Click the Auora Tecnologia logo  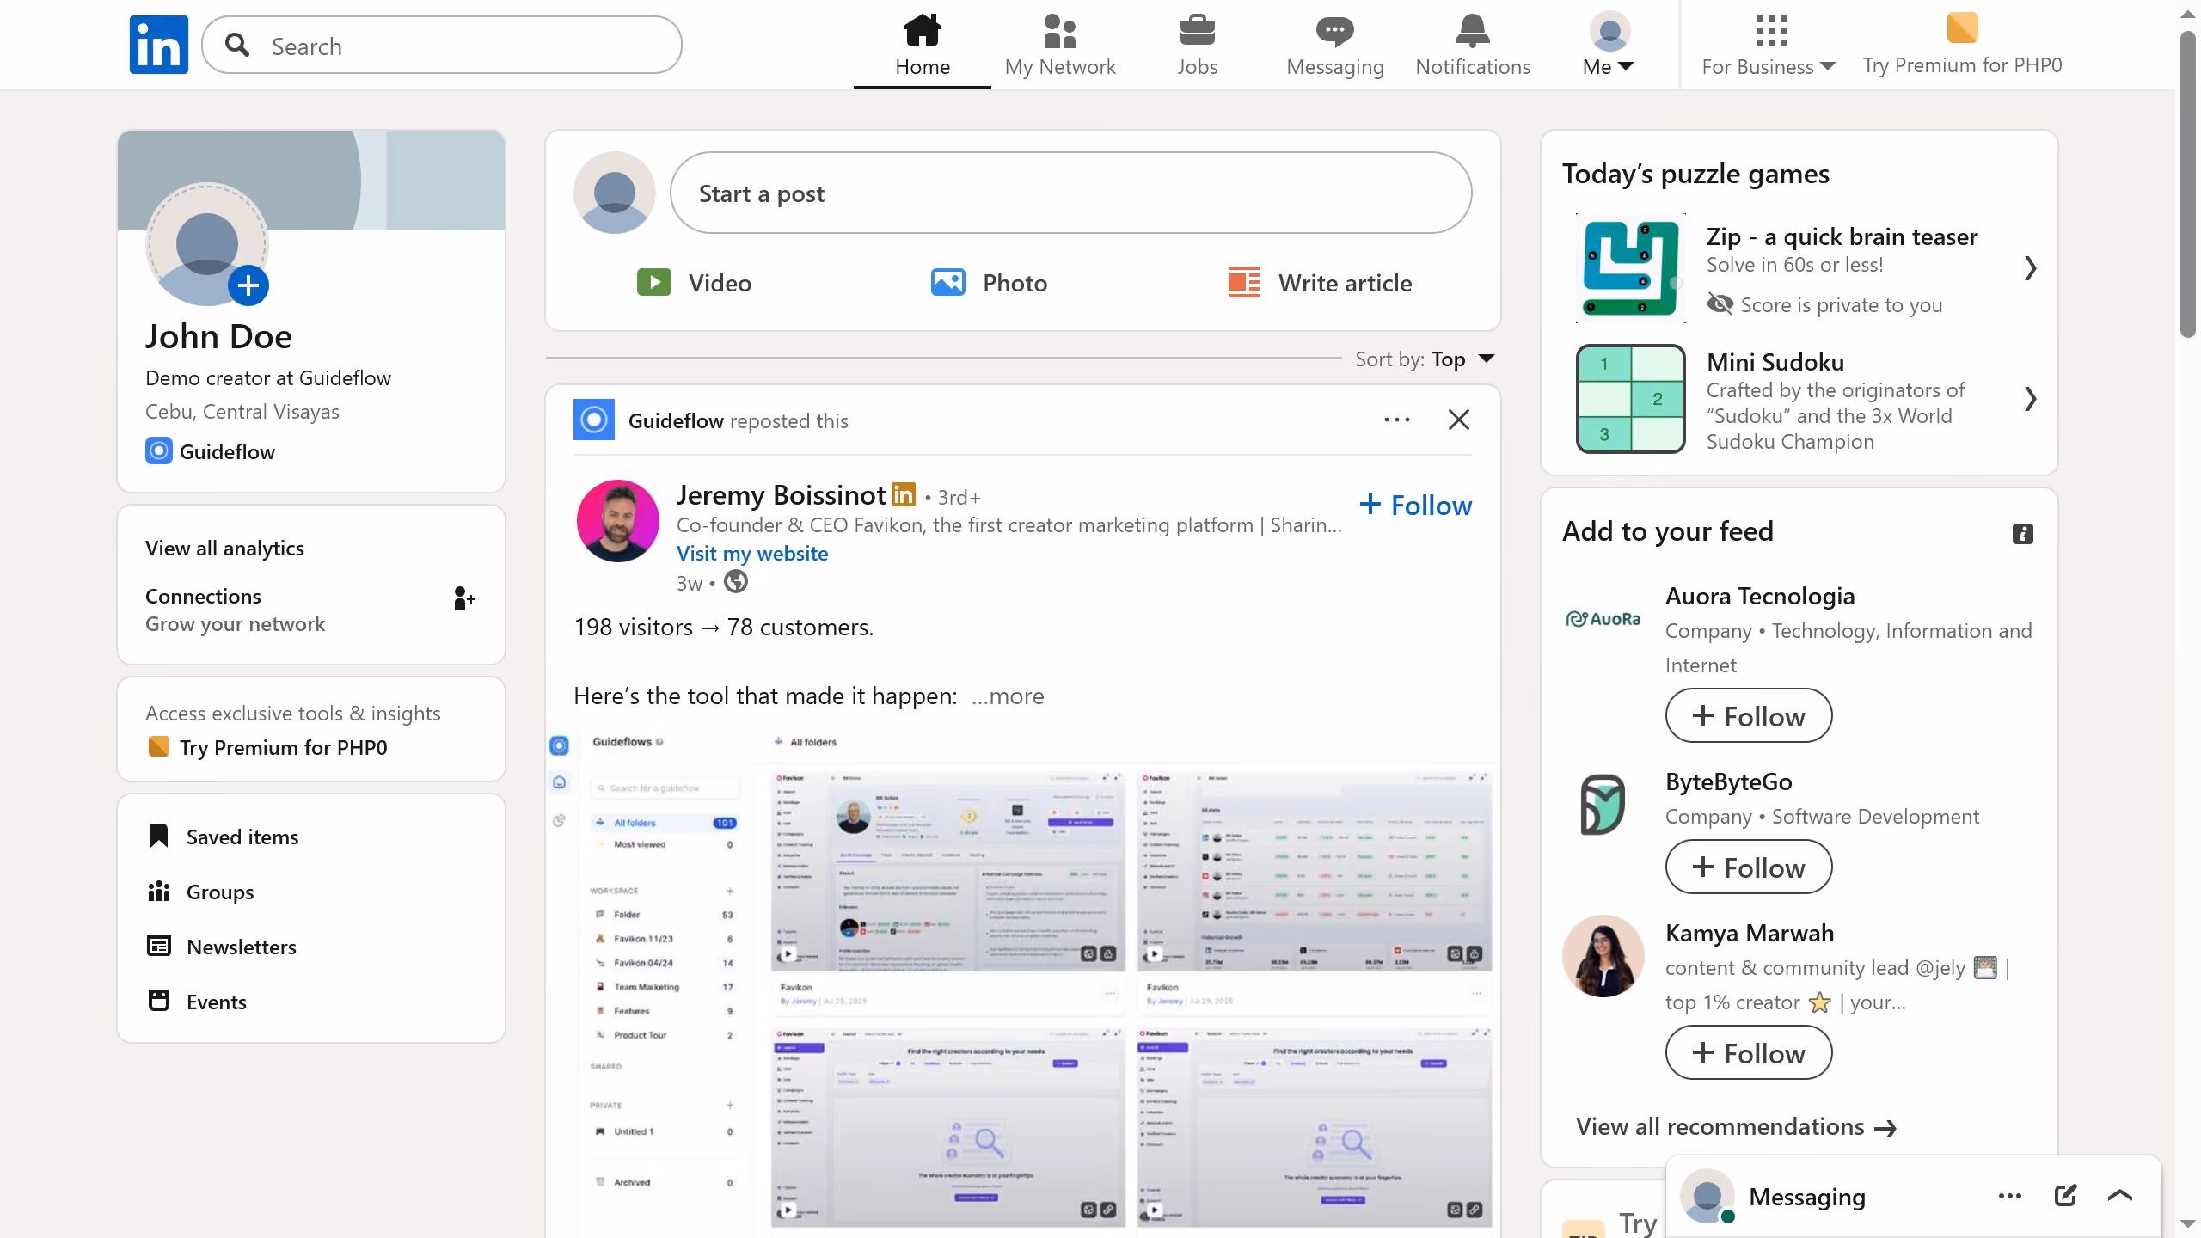tap(1603, 619)
